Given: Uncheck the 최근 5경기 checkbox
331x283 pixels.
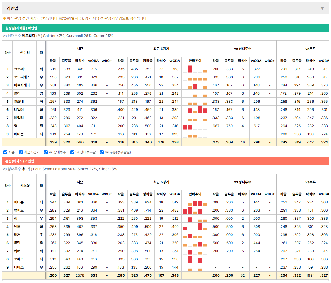Looking at the screenshot, I should point(21,153).
